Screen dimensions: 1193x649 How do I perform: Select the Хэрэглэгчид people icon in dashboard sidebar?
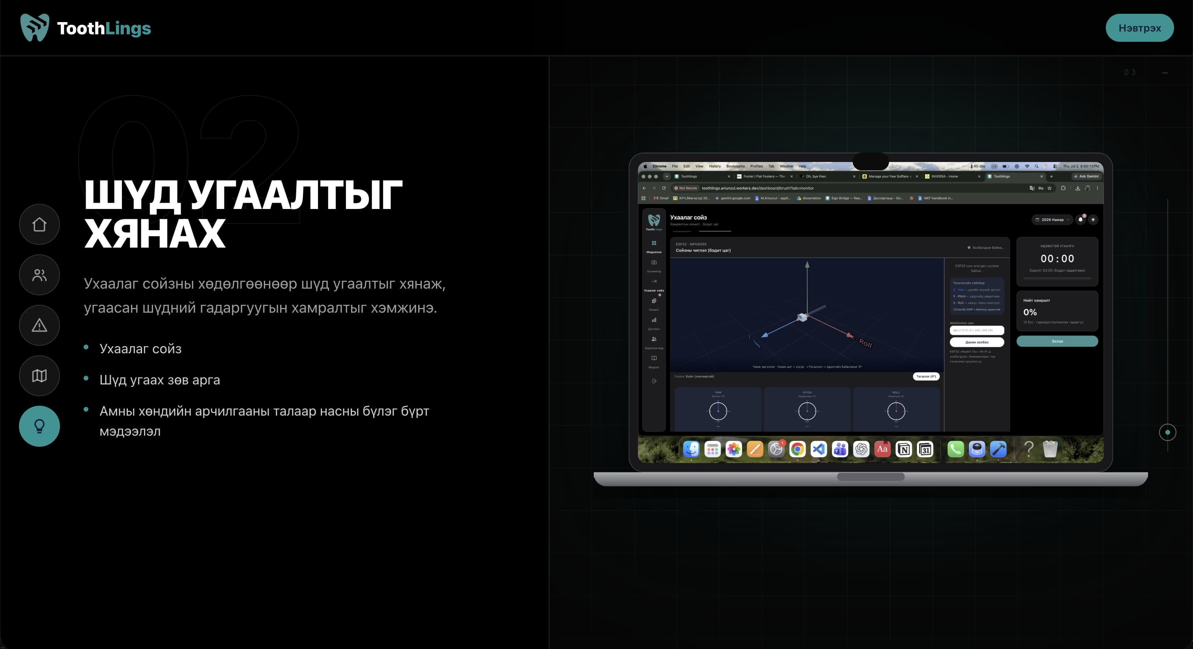pyautogui.click(x=654, y=339)
